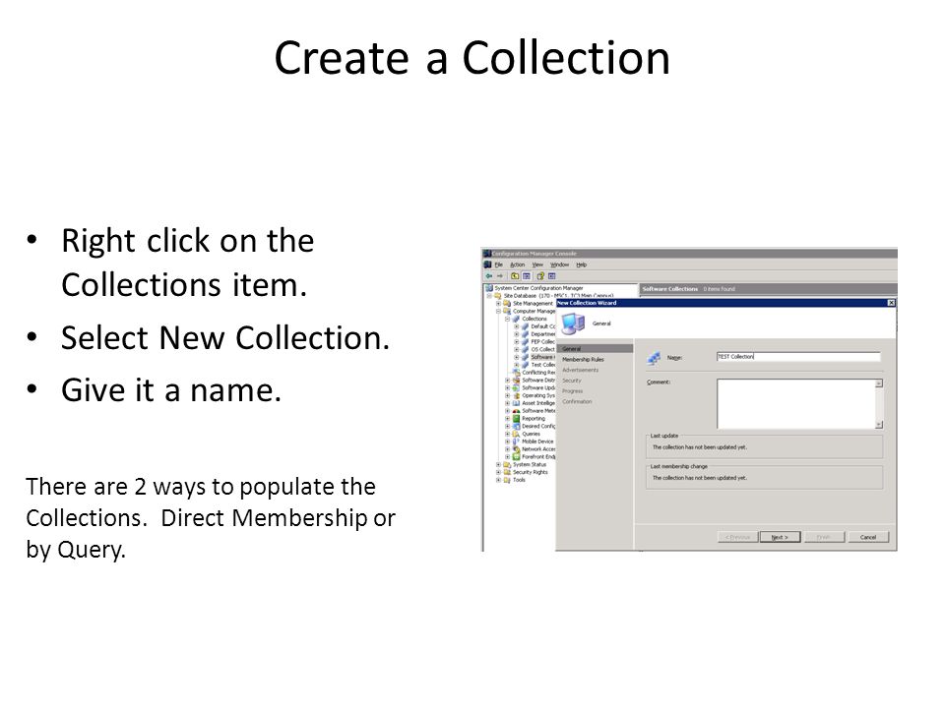Expand the Tools node
This screenshot has height=708, width=945.
498,480
